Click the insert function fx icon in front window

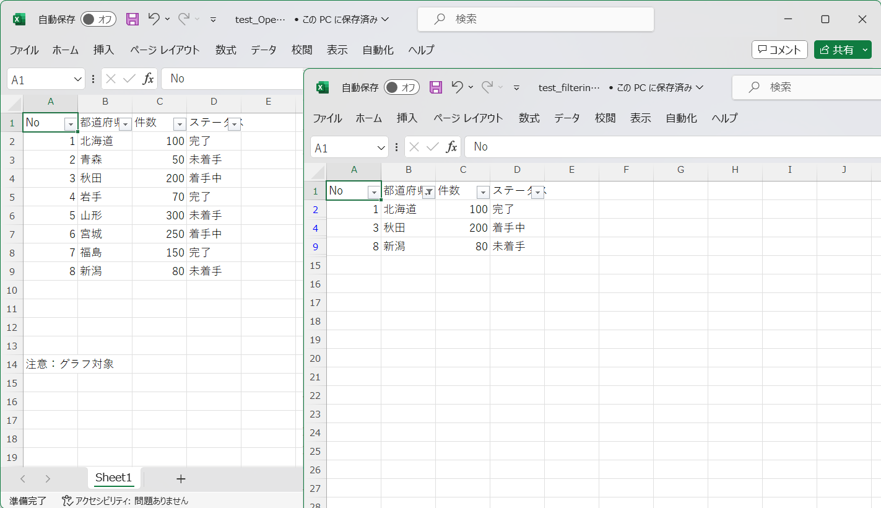452,147
